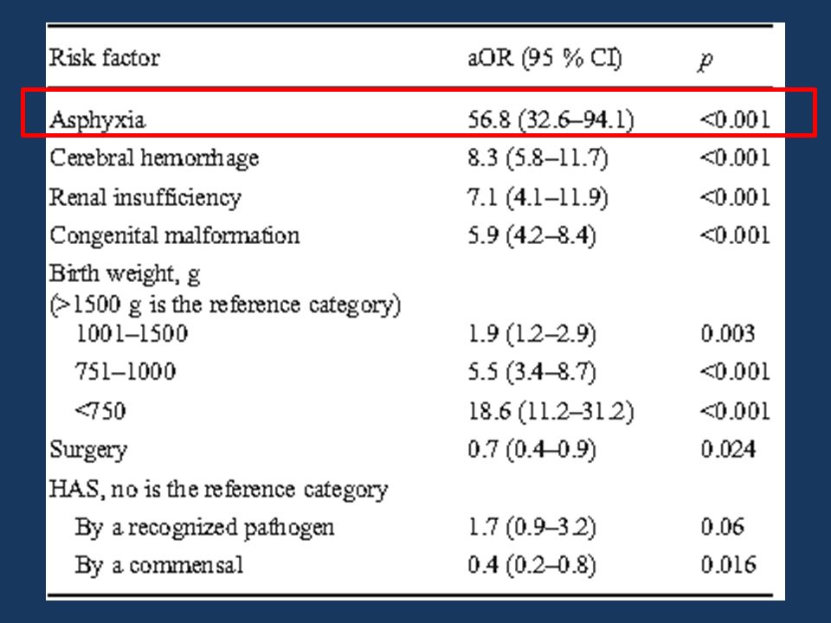Click the <750 weight category
The width and height of the screenshot is (831, 623).
(x=100, y=410)
